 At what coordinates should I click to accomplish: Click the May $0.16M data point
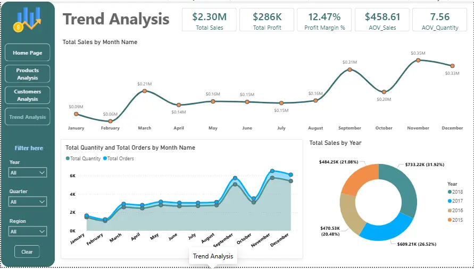click(213, 101)
